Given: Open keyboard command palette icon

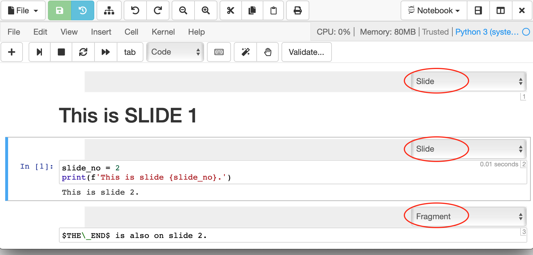Looking at the screenshot, I should [x=219, y=52].
